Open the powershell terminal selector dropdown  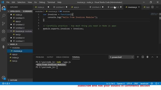tap(121, 57)
